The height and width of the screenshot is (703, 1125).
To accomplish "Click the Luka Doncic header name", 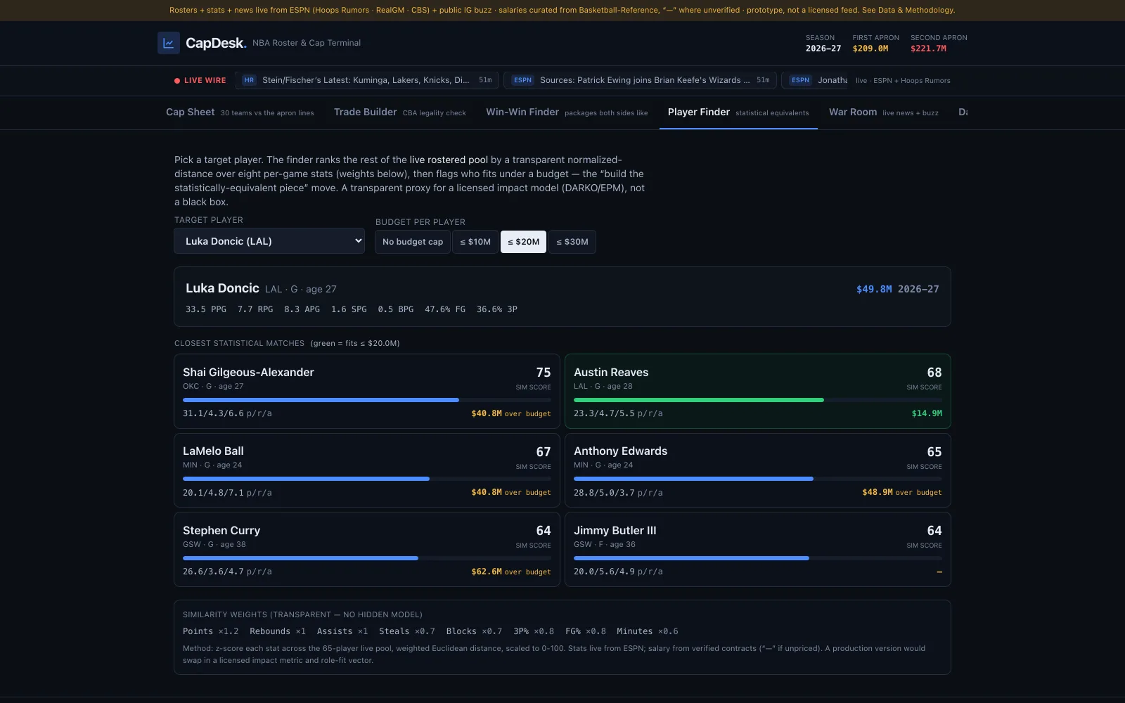I will point(222,288).
